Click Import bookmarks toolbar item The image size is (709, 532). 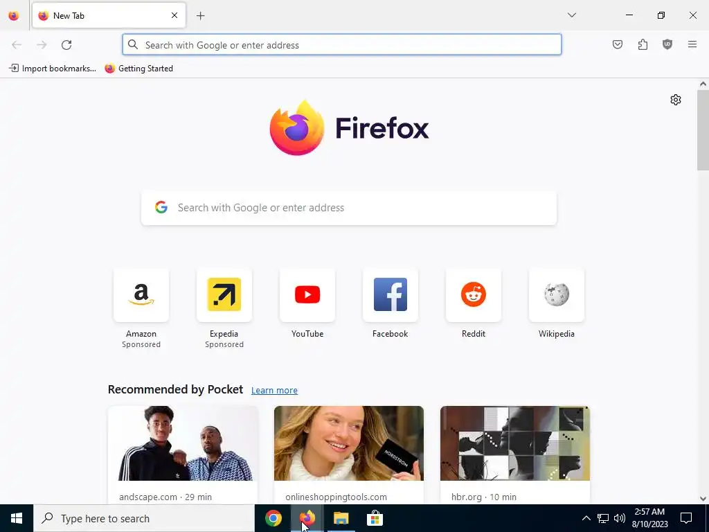pos(53,69)
